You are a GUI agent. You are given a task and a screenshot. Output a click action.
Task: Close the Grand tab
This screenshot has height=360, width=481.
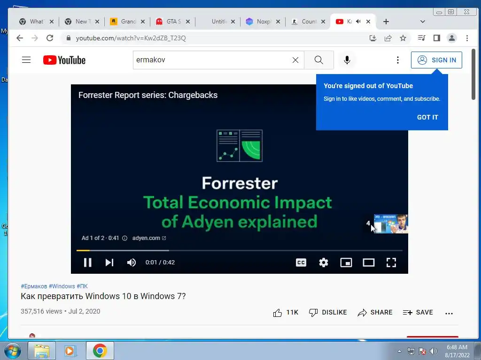[143, 22]
